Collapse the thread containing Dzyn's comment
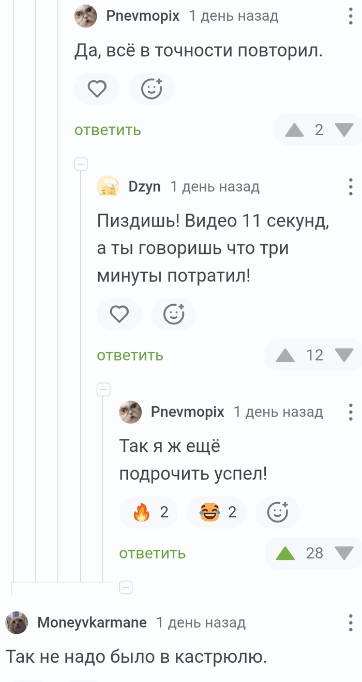 (x=81, y=164)
